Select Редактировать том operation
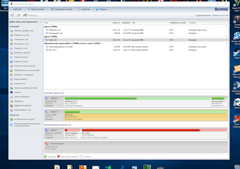The width and height of the screenshot is (240, 169). coord(21,110)
